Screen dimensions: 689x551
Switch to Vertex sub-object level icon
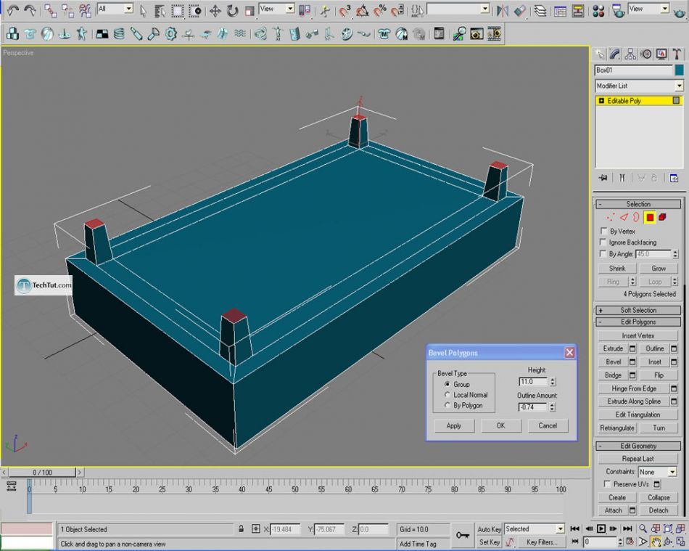pyautogui.click(x=610, y=217)
